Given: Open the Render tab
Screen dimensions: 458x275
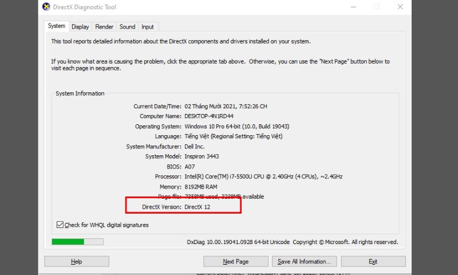Looking at the screenshot, I should click(104, 27).
